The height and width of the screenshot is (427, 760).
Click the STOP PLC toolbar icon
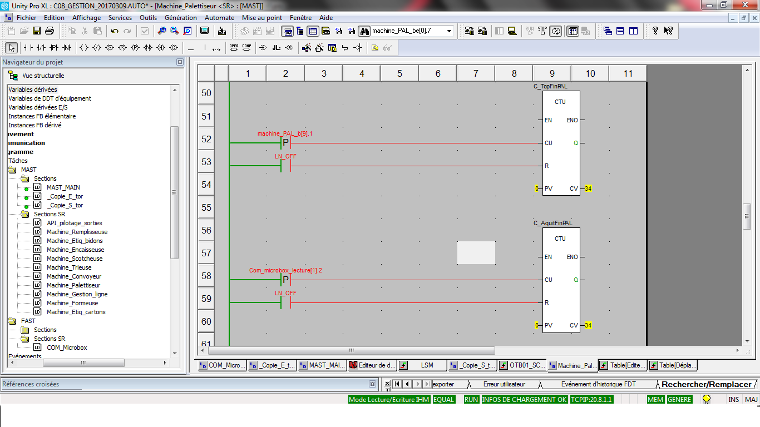[x=542, y=31]
